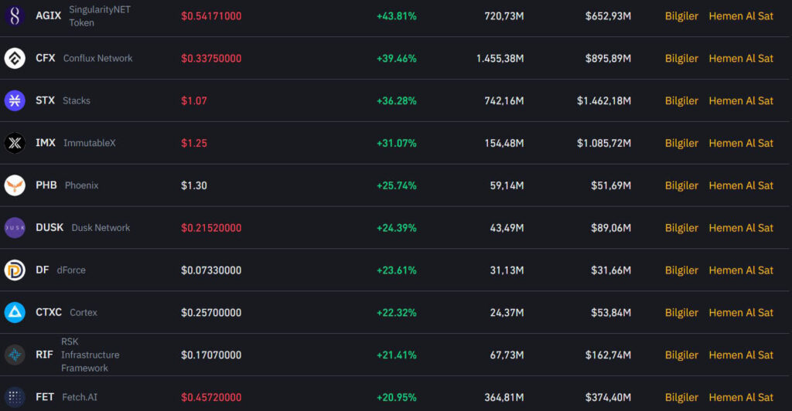Open Bilgiler for IMX

pos(681,143)
